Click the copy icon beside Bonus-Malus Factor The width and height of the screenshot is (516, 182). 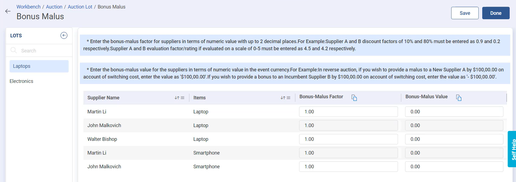[x=354, y=98]
